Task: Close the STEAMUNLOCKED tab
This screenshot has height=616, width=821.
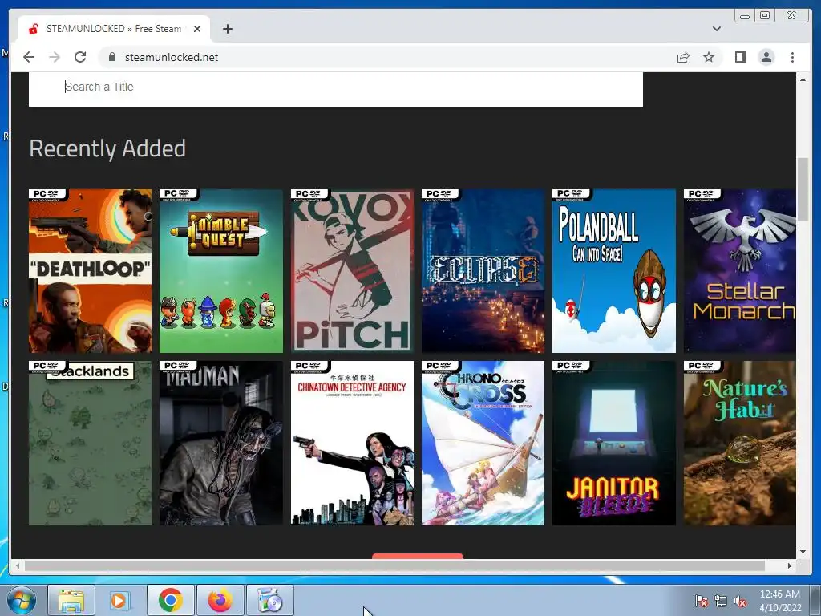Action: click(197, 29)
